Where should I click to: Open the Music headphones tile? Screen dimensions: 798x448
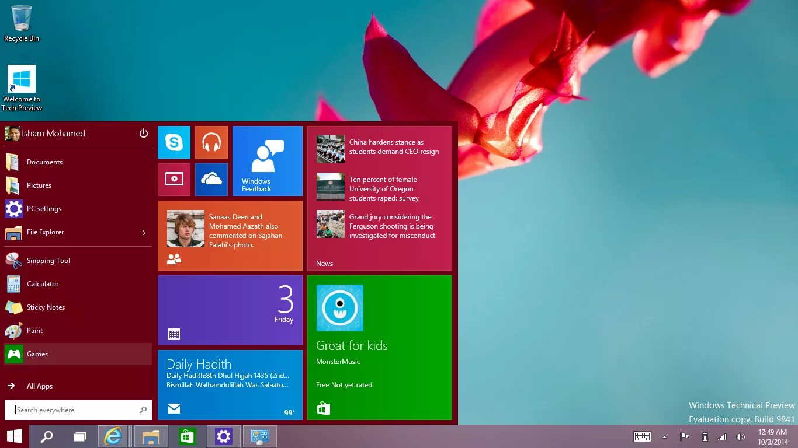pyautogui.click(x=211, y=142)
